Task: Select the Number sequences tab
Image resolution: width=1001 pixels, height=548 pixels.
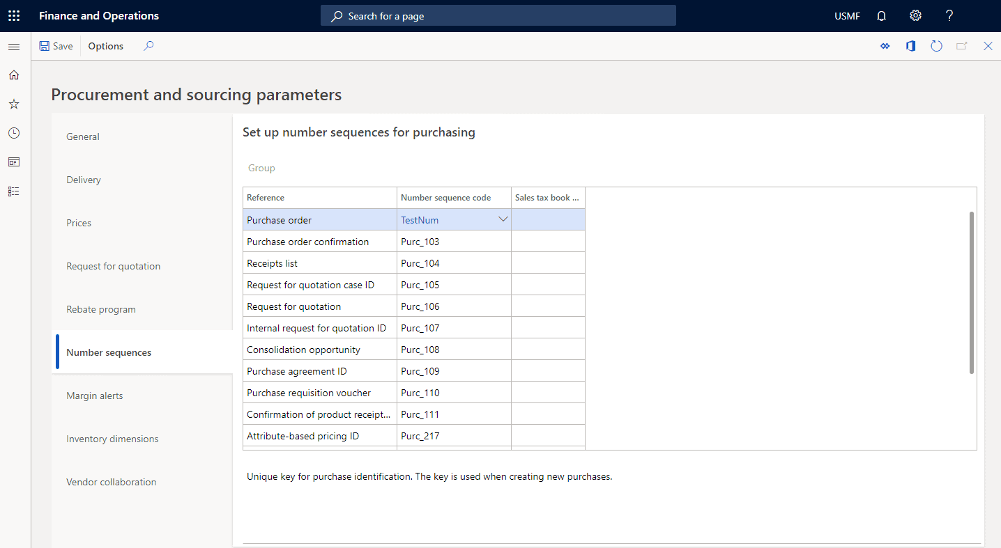Action: [x=142, y=352]
